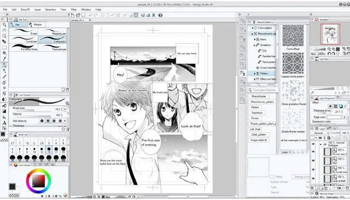The width and height of the screenshot is (350, 200).
Task: Select the strongest anti-aliasing option
Action: point(60,121)
